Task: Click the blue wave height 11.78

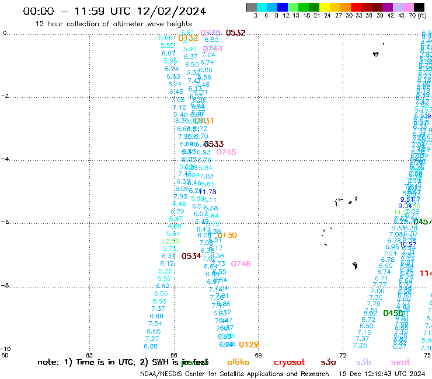Action: coord(208,192)
